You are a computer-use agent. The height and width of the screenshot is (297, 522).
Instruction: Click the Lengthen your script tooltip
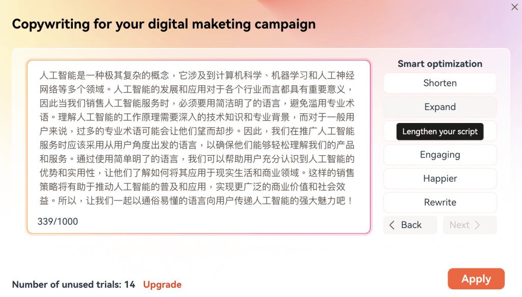(x=440, y=132)
